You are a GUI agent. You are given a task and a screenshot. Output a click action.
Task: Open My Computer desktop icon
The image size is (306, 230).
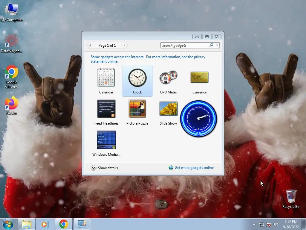(x=12, y=13)
